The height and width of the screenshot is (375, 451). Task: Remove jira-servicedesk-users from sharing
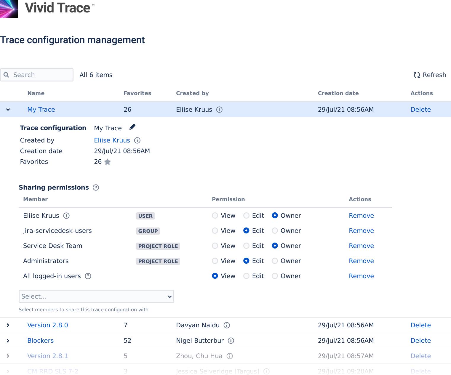(x=361, y=231)
